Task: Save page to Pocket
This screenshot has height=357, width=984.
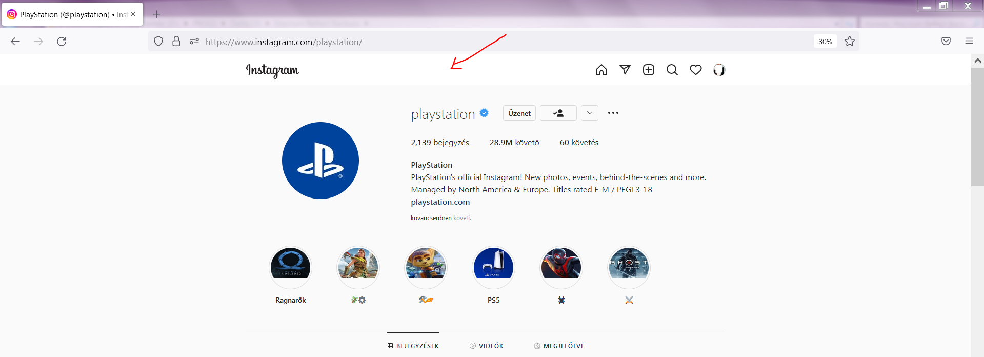Action: (x=946, y=42)
